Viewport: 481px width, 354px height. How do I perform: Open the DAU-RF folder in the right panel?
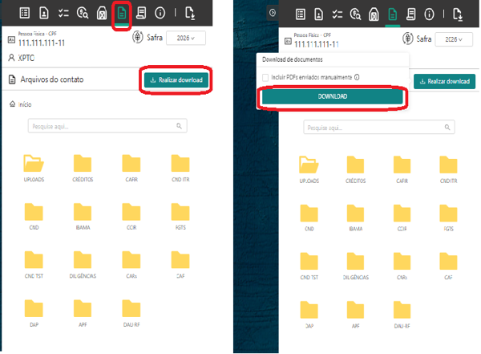[x=402, y=315]
